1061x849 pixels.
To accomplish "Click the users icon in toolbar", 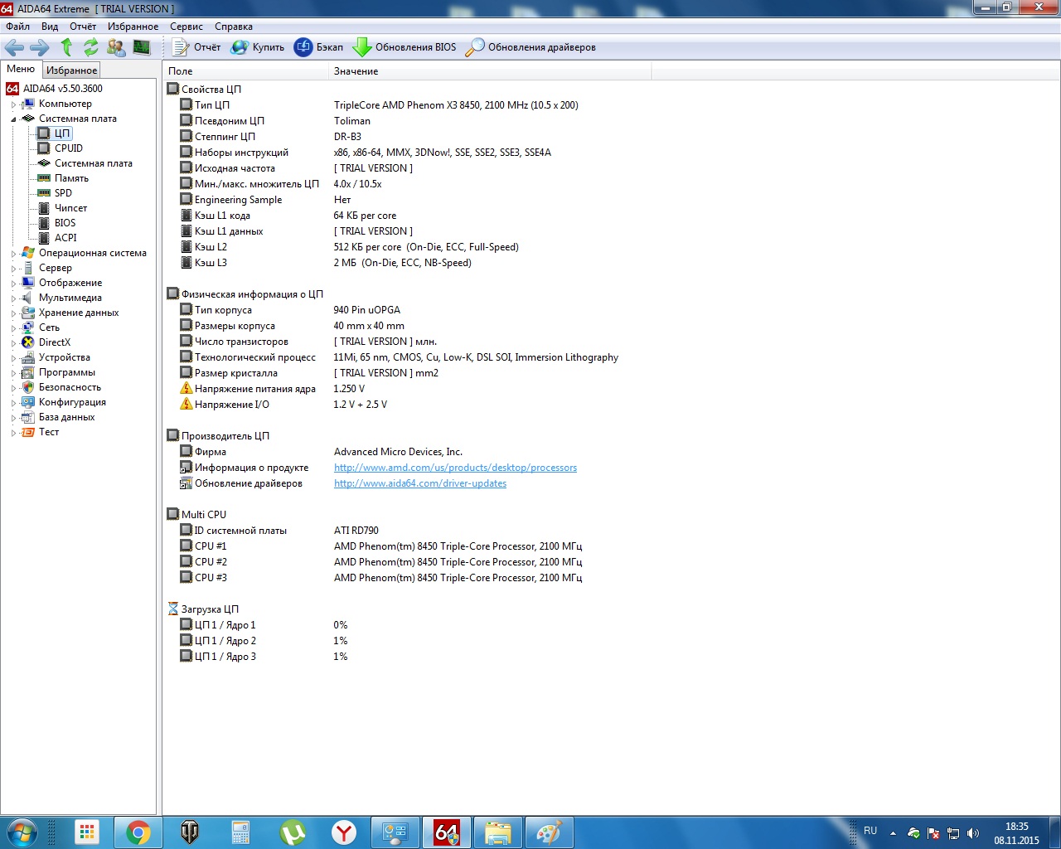I will click(116, 47).
